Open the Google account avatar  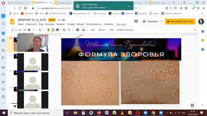pyautogui.click(x=201, y=21)
